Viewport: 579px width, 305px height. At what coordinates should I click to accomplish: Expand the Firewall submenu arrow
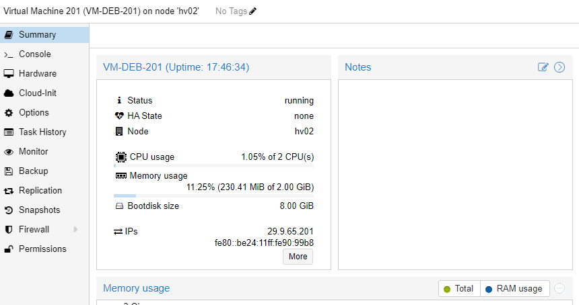coord(76,230)
